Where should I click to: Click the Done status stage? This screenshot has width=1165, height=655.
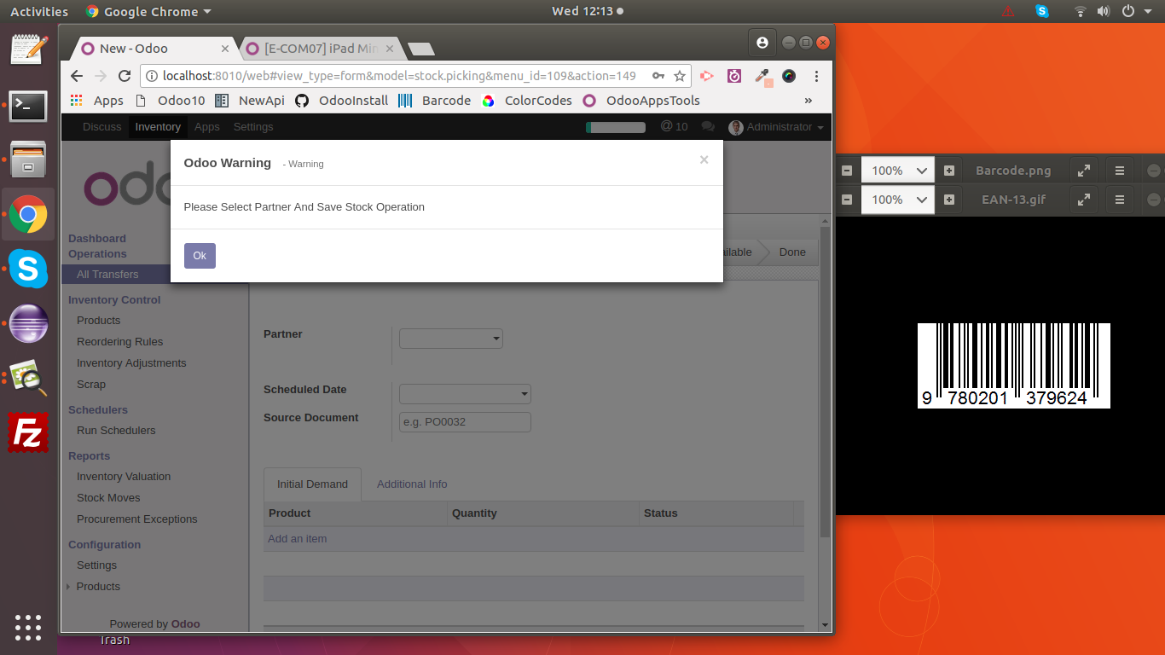click(x=792, y=252)
